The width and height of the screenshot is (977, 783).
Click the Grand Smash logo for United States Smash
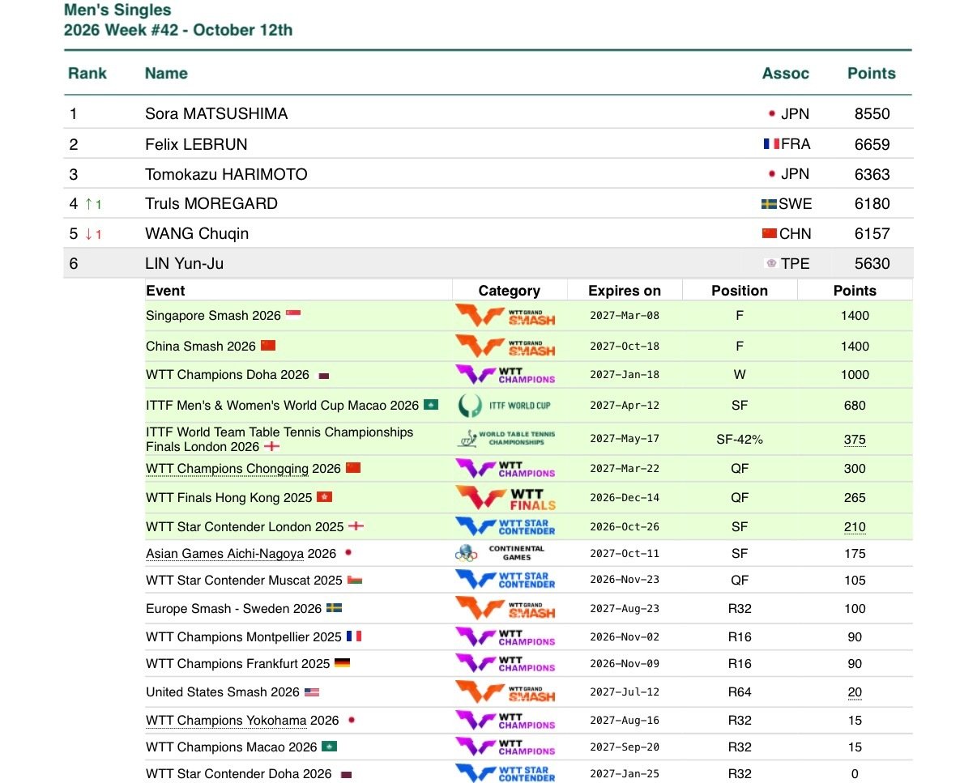click(506, 692)
